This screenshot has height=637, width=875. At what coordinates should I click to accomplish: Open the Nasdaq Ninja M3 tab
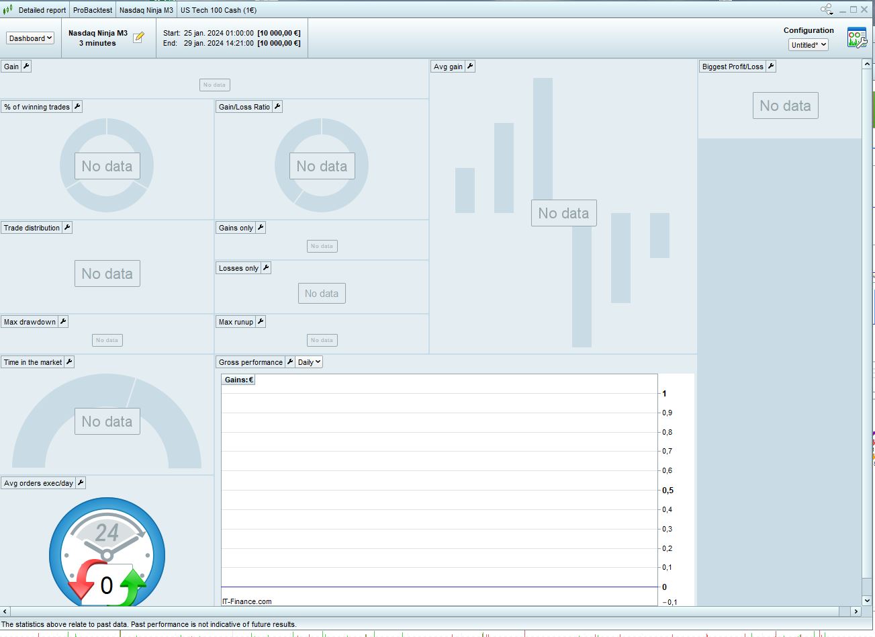[x=146, y=10]
